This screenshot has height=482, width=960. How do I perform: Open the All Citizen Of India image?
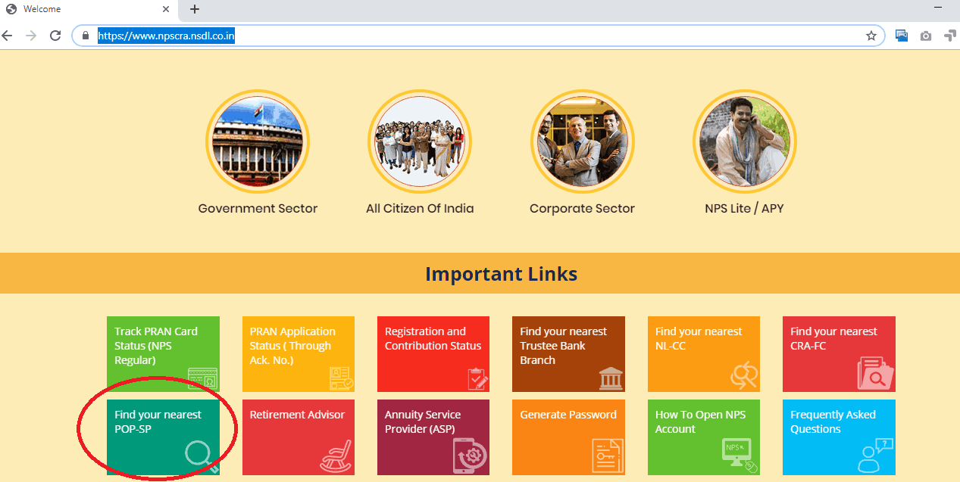420,141
